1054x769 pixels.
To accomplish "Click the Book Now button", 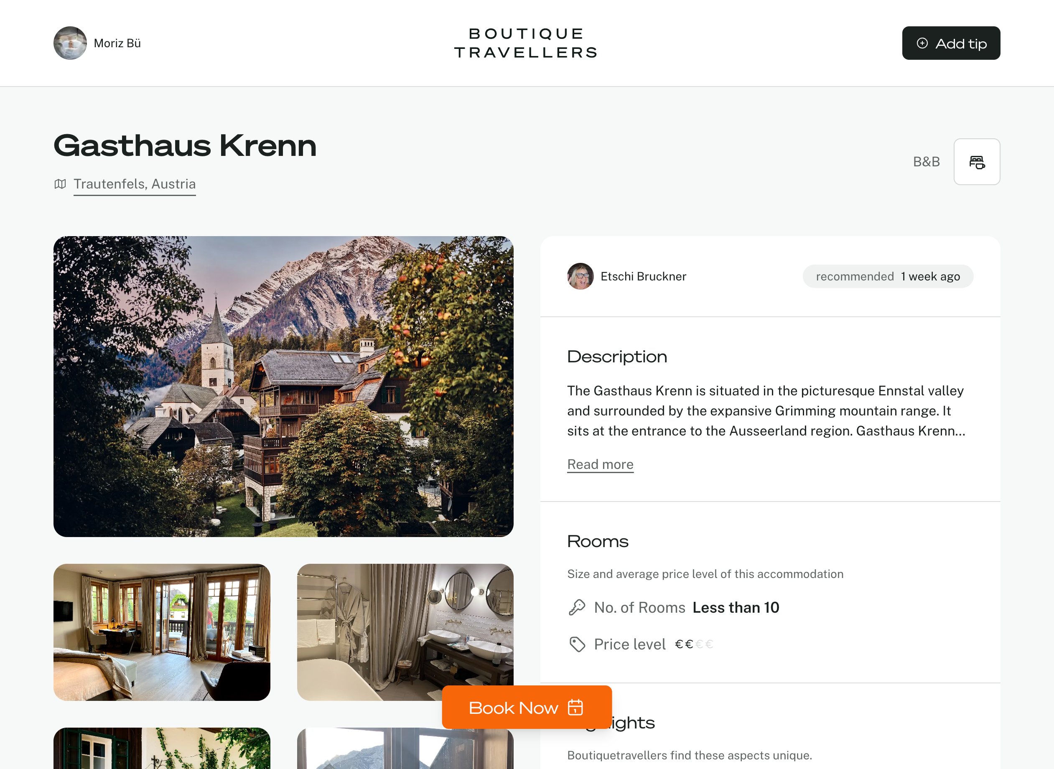I will click(527, 707).
